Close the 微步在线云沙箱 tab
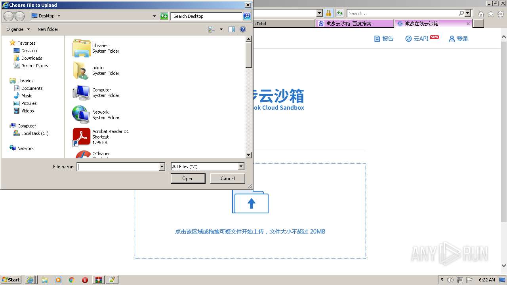Image resolution: width=507 pixels, height=285 pixels. (x=468, y=24)
